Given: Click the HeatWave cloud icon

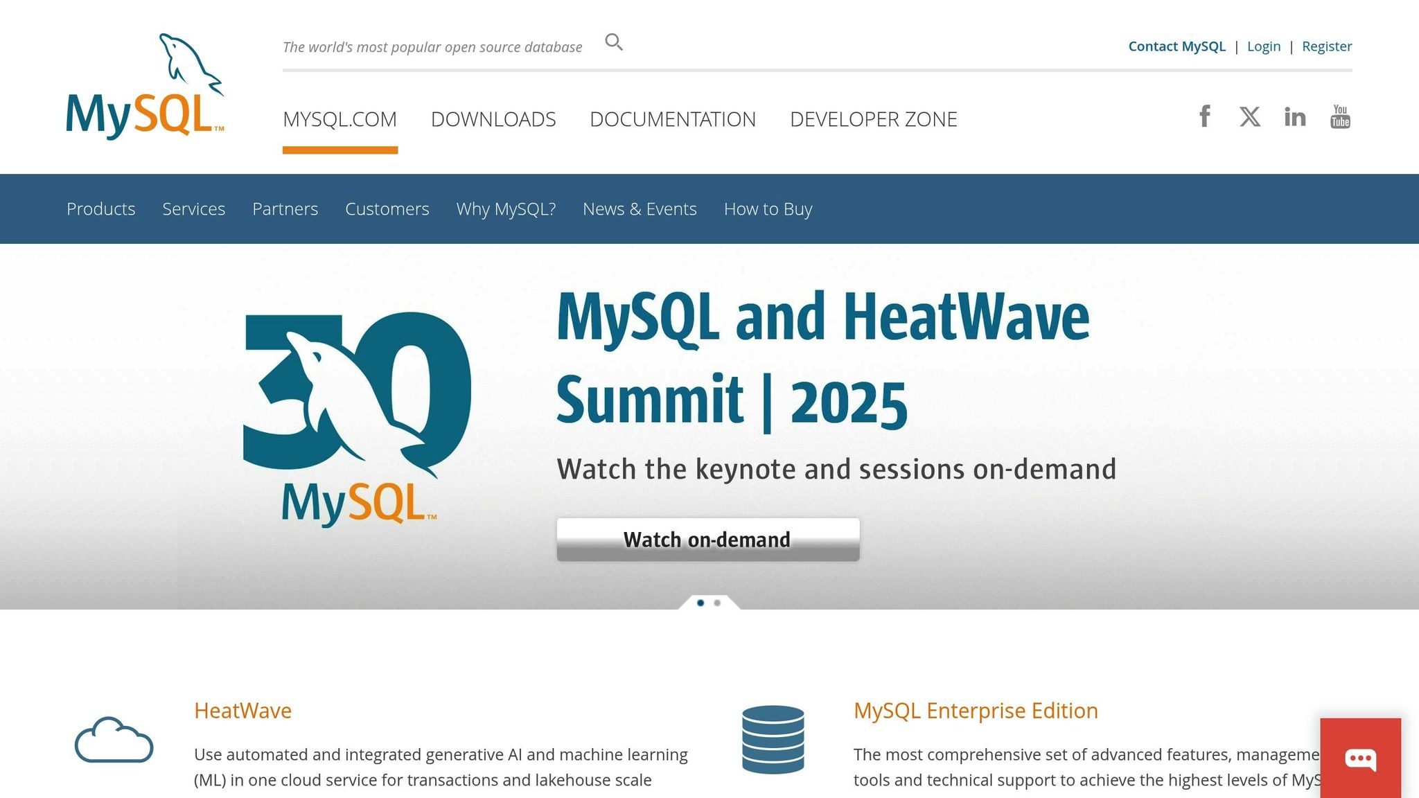Looking at the screenshot, I should pyautogui.click(x=114, y=741).
